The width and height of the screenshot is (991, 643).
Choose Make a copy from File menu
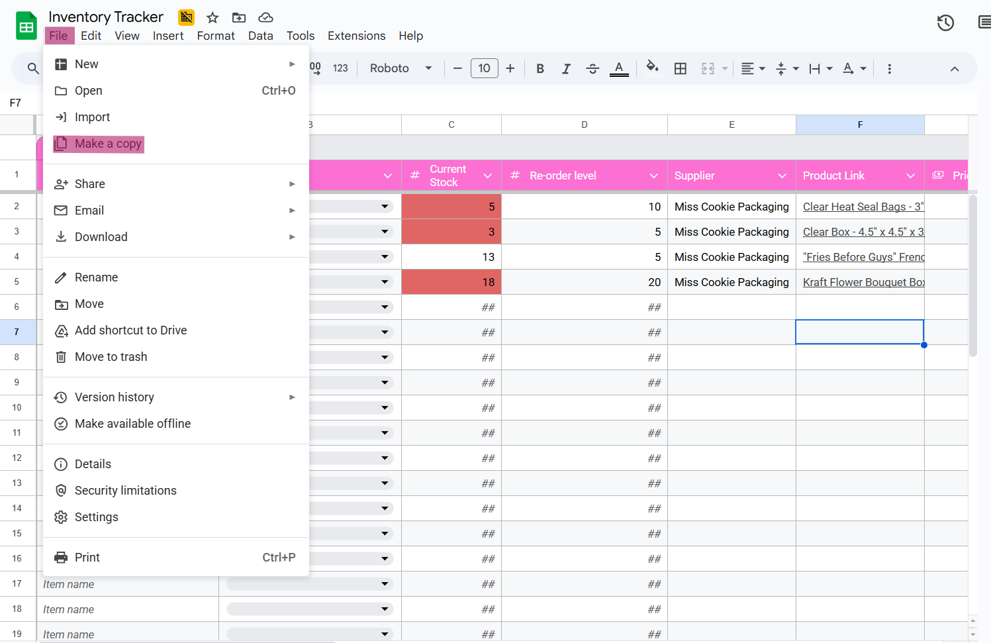[x=108, y=144]
